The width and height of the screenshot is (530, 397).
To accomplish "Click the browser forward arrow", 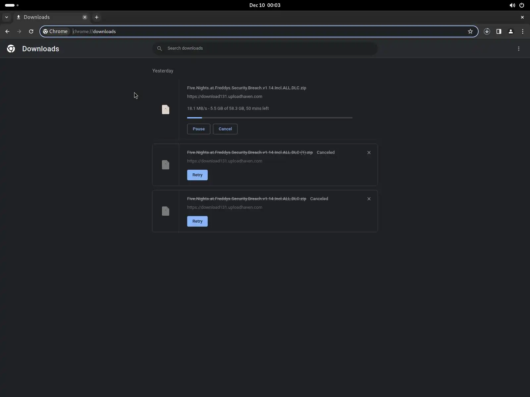I will click(19, 31).
